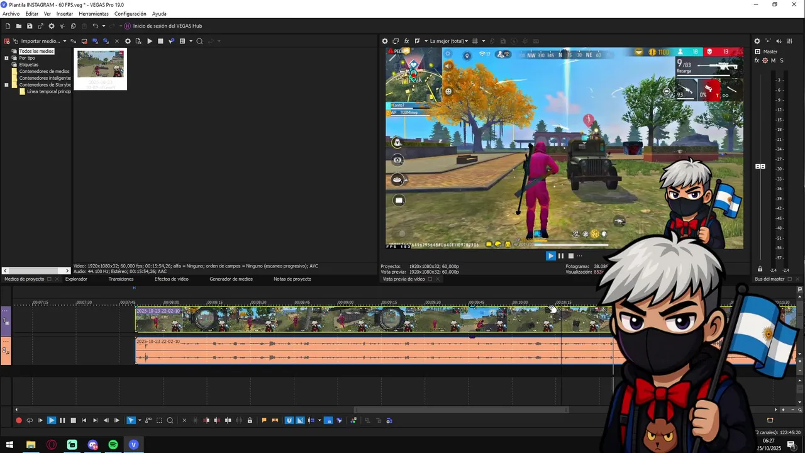805x453 pixels.
Task: Open the Configuración menu
Action: click(x=130, y=14)
